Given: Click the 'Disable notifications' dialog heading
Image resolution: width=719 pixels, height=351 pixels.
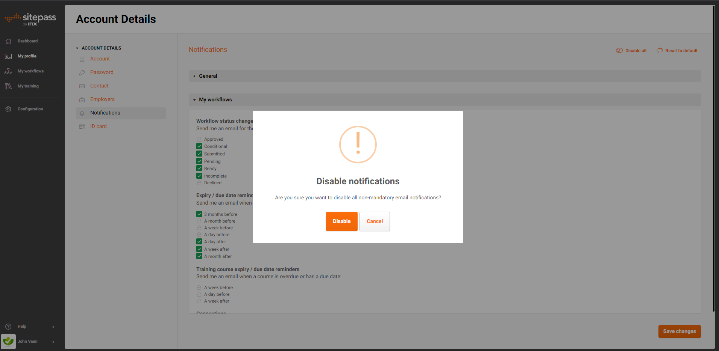Looking at the screenshot, I should pos(358,181).
